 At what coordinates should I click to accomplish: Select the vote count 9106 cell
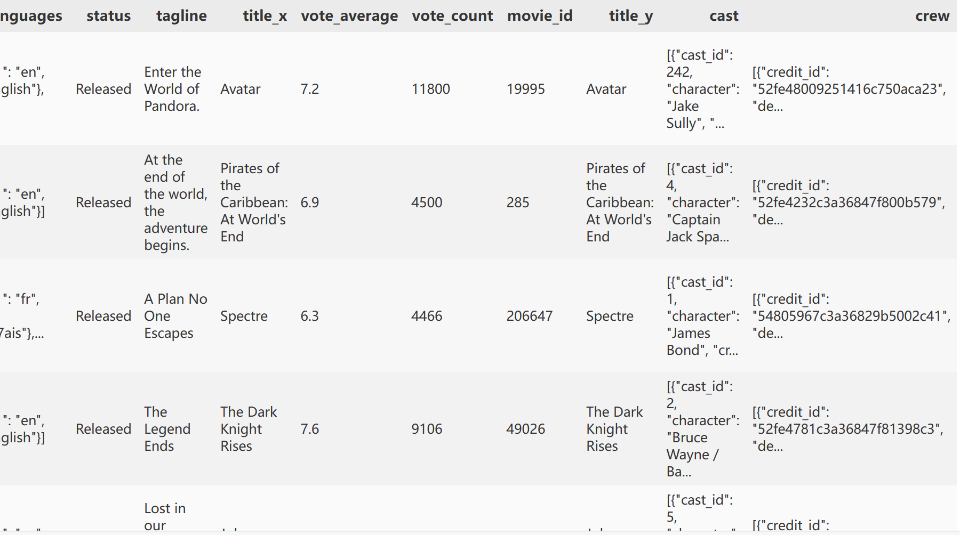[427, 429]
